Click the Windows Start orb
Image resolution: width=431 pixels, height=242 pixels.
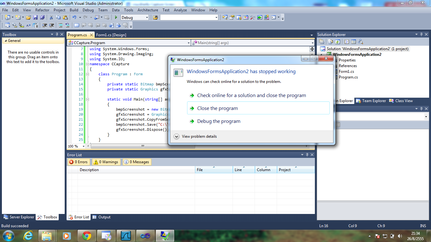(8, 235)
